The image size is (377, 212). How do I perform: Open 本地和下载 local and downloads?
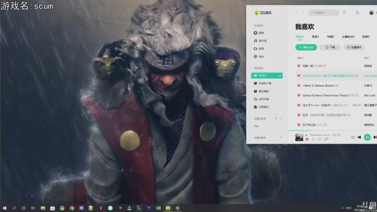pos(262,83)
